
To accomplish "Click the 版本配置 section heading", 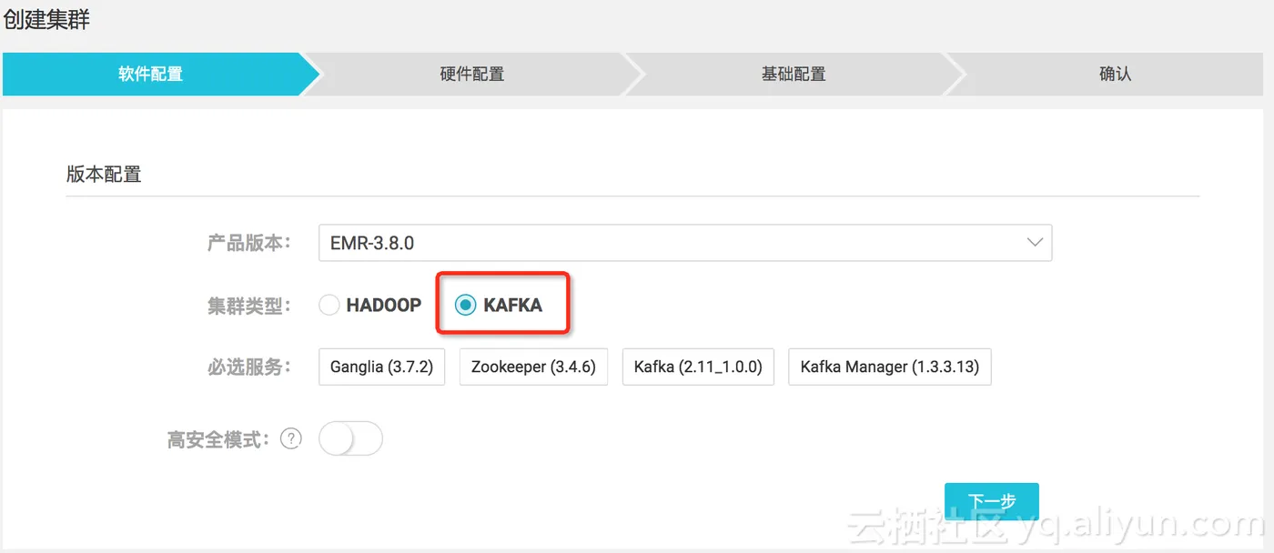I will 104,174.
